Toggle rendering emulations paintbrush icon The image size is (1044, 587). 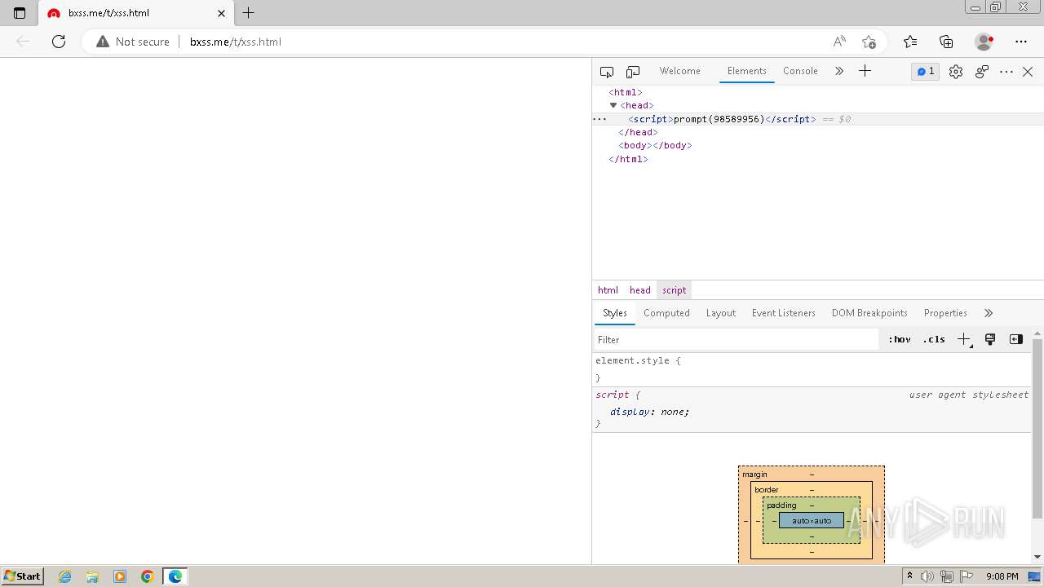coord(990,339)
